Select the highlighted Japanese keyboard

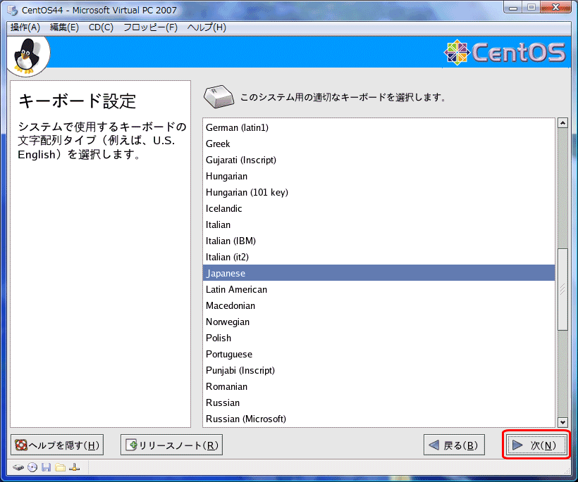[x=379, y=273]
